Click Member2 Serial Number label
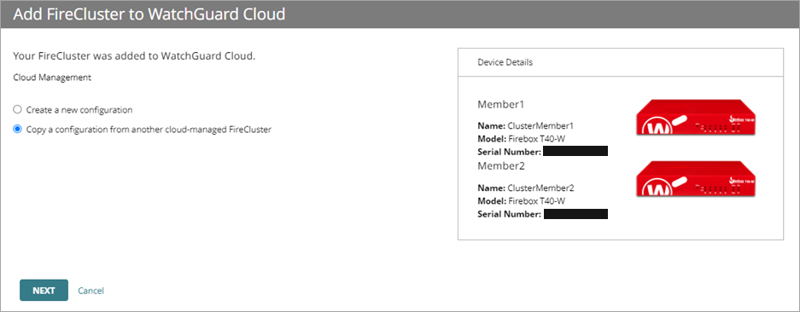 509,215
